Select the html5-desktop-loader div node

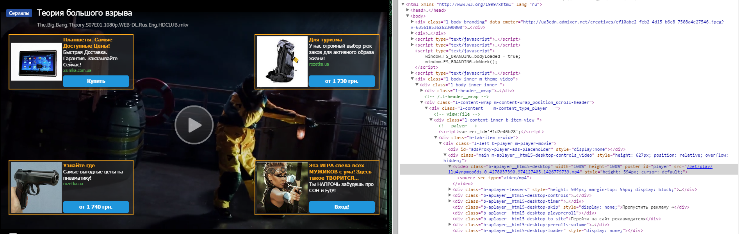[x=548, y=230]
